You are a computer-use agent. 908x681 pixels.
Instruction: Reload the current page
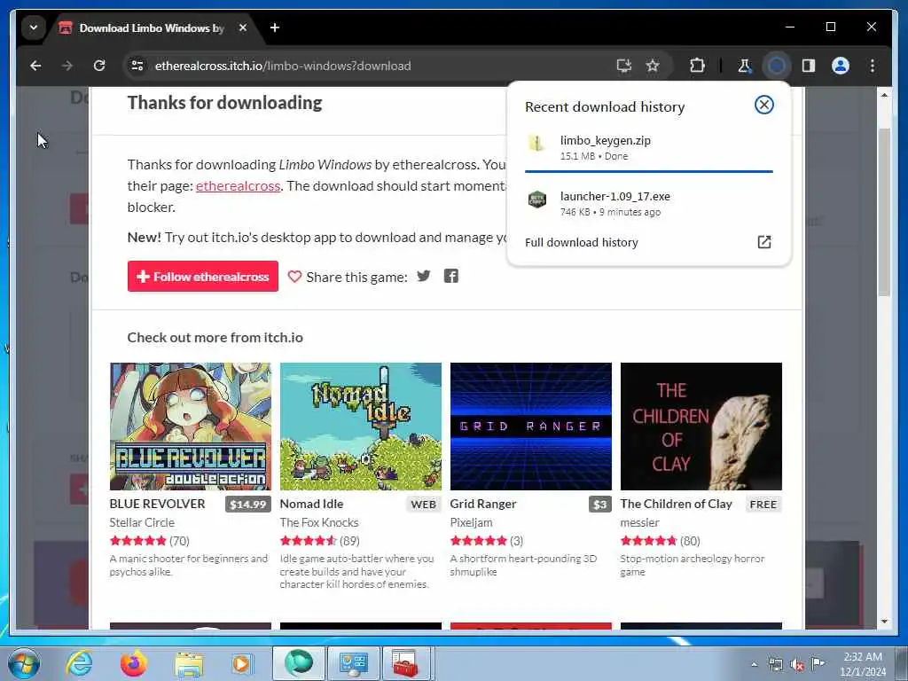(x=99, y=66)
